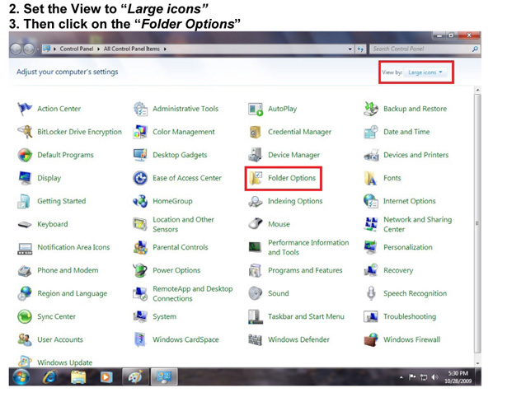Expand the arrow after All Control Panel Items

(x=165, y=49)
